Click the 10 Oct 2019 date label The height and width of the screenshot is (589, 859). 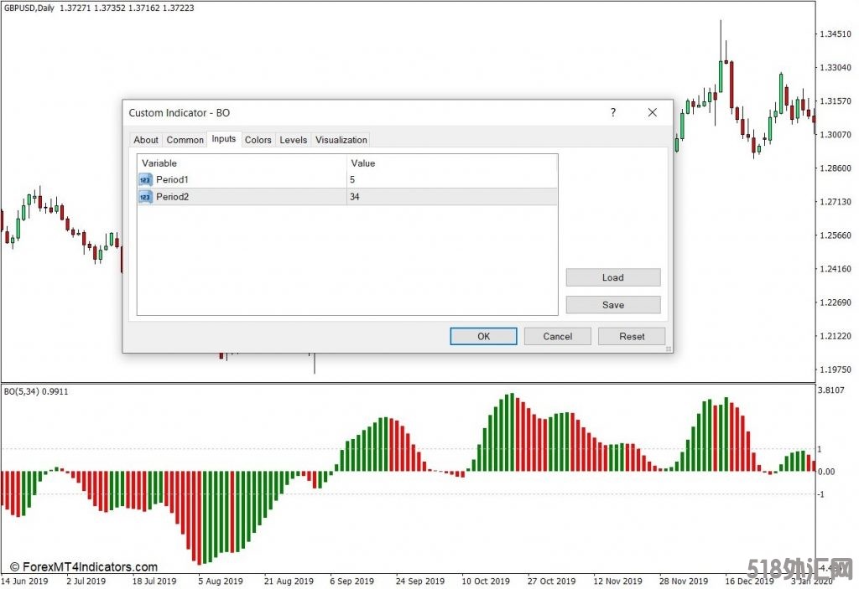coord(486,581)
